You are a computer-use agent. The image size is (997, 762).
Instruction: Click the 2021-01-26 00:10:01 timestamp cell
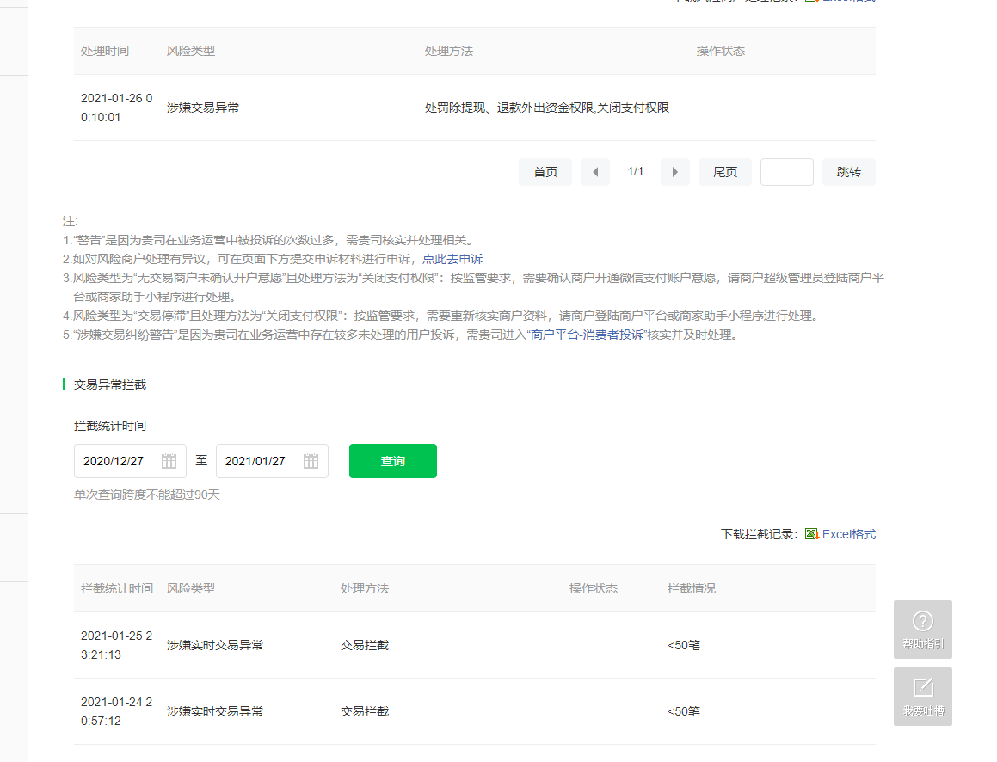tap(116, 108)
